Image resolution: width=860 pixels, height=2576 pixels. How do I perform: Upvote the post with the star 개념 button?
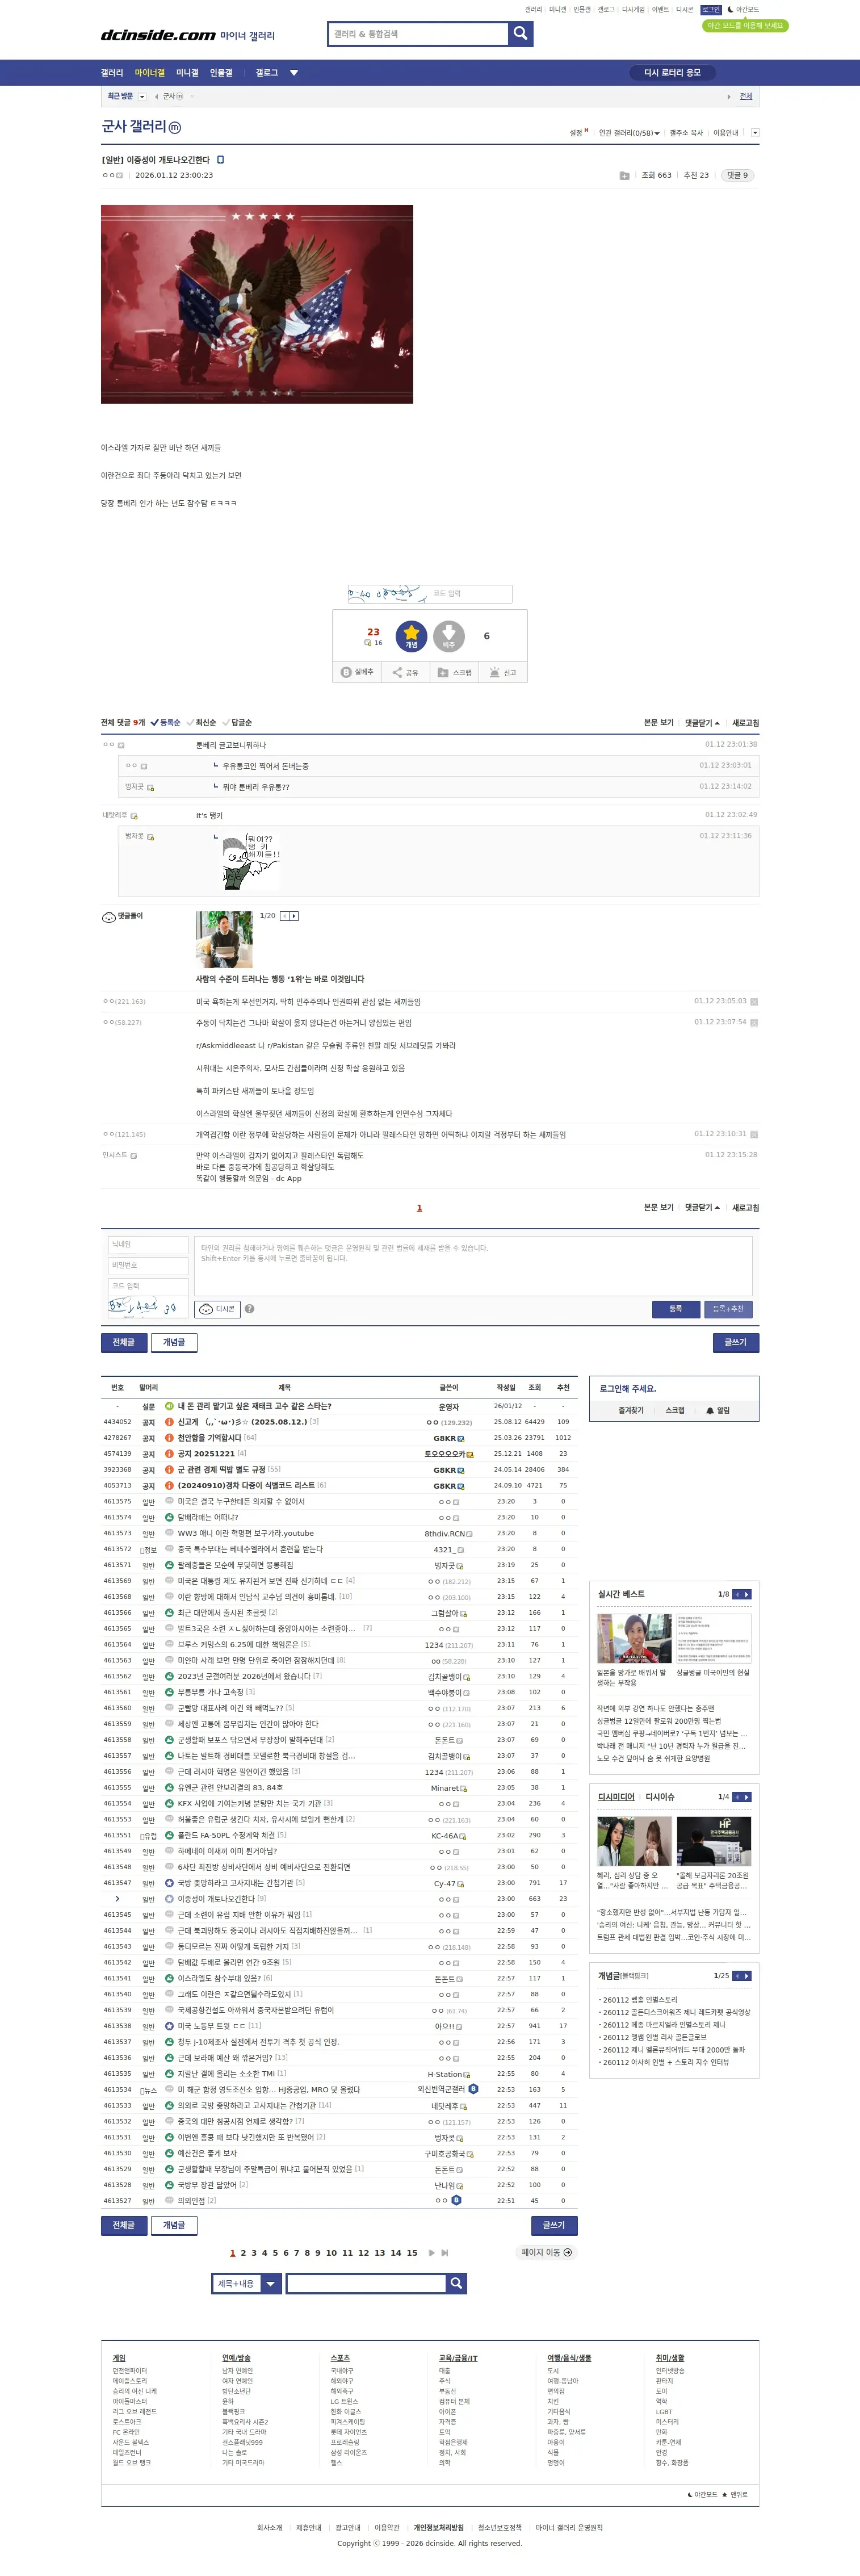tap(411, 636)
